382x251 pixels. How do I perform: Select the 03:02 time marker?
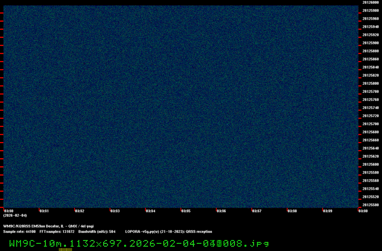[80, 211]
